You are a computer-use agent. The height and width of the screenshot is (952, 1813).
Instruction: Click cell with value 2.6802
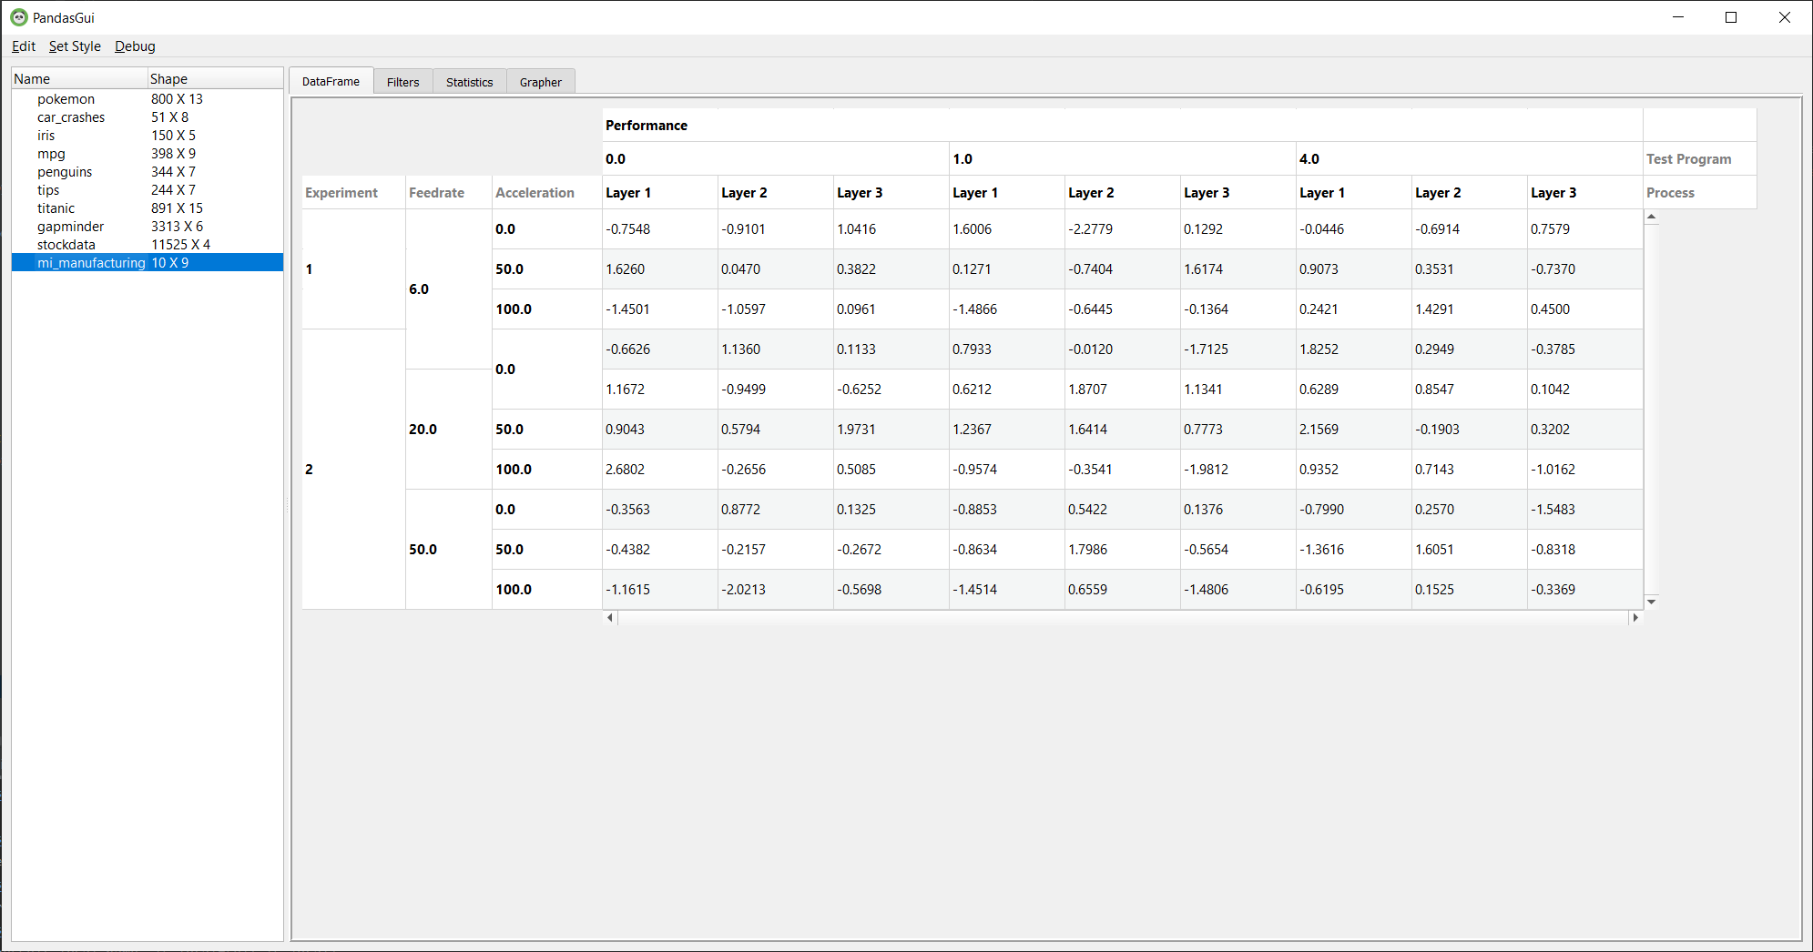(659, 470)
